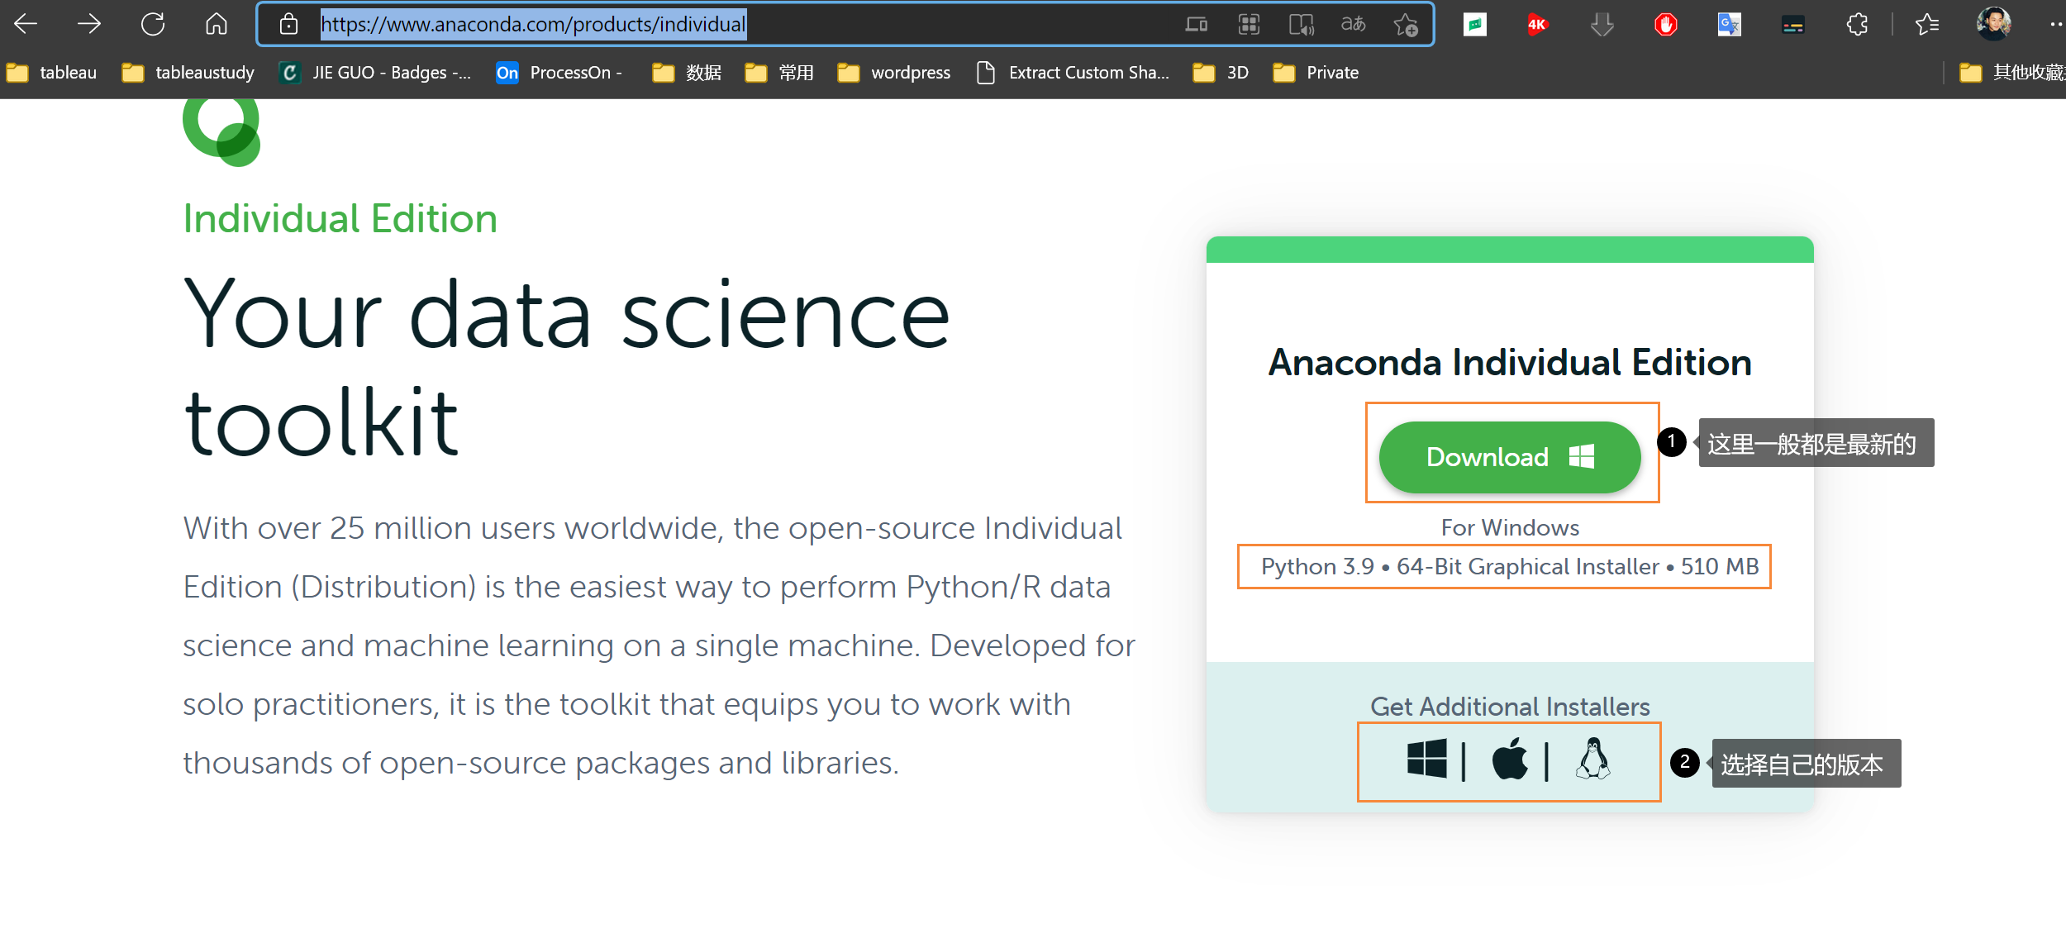The width and height of the screenshot is (2066, 943).
Task: Add this page to favorites star icon
Action: click(1406, 25)
